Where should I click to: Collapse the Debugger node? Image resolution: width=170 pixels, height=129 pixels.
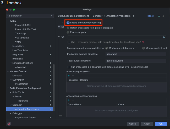point(11,113)
